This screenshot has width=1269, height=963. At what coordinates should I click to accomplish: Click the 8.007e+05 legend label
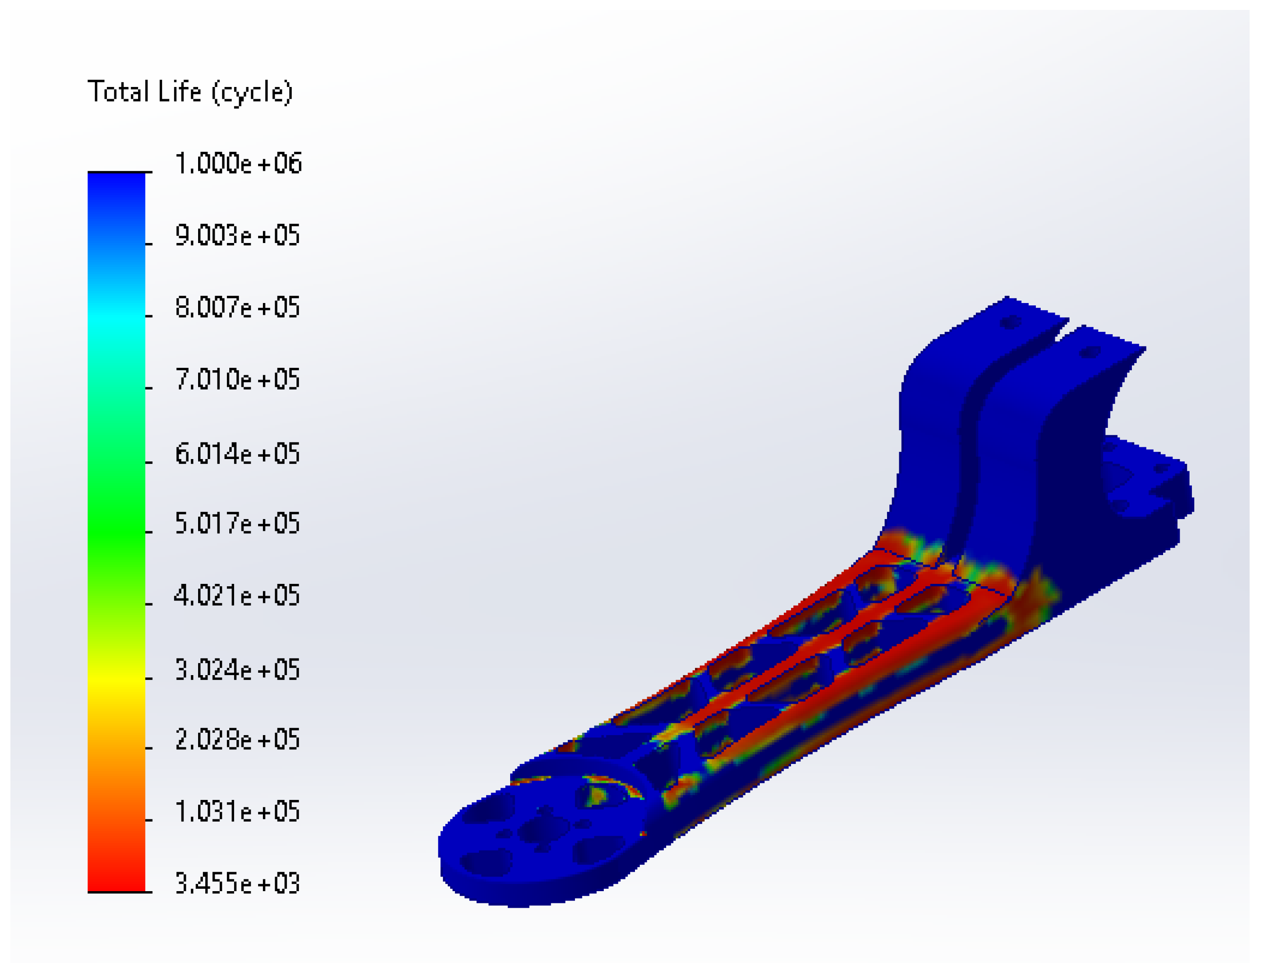coord(237,307)
